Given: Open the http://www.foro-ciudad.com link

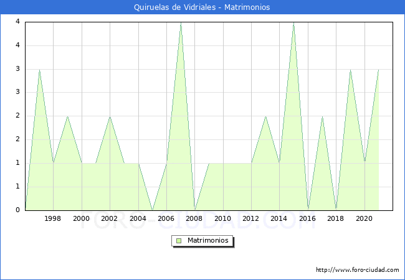Looking at the screenshot, I should click(x=358, y=269).
